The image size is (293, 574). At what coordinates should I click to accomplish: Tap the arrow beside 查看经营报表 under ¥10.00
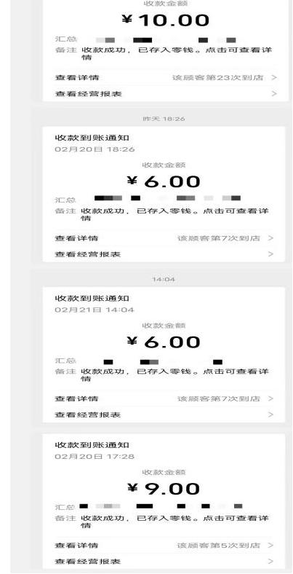click(274, 94)
